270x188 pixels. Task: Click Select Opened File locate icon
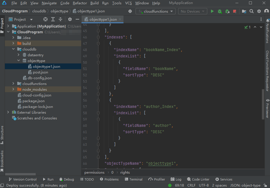point(45,20)
